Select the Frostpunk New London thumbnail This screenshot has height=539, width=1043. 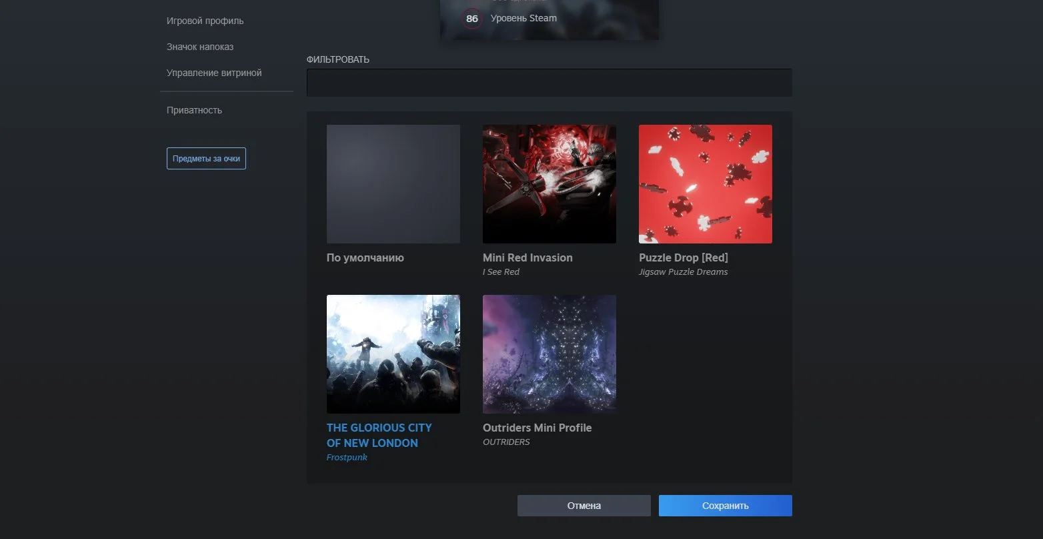tap(393, 354)
